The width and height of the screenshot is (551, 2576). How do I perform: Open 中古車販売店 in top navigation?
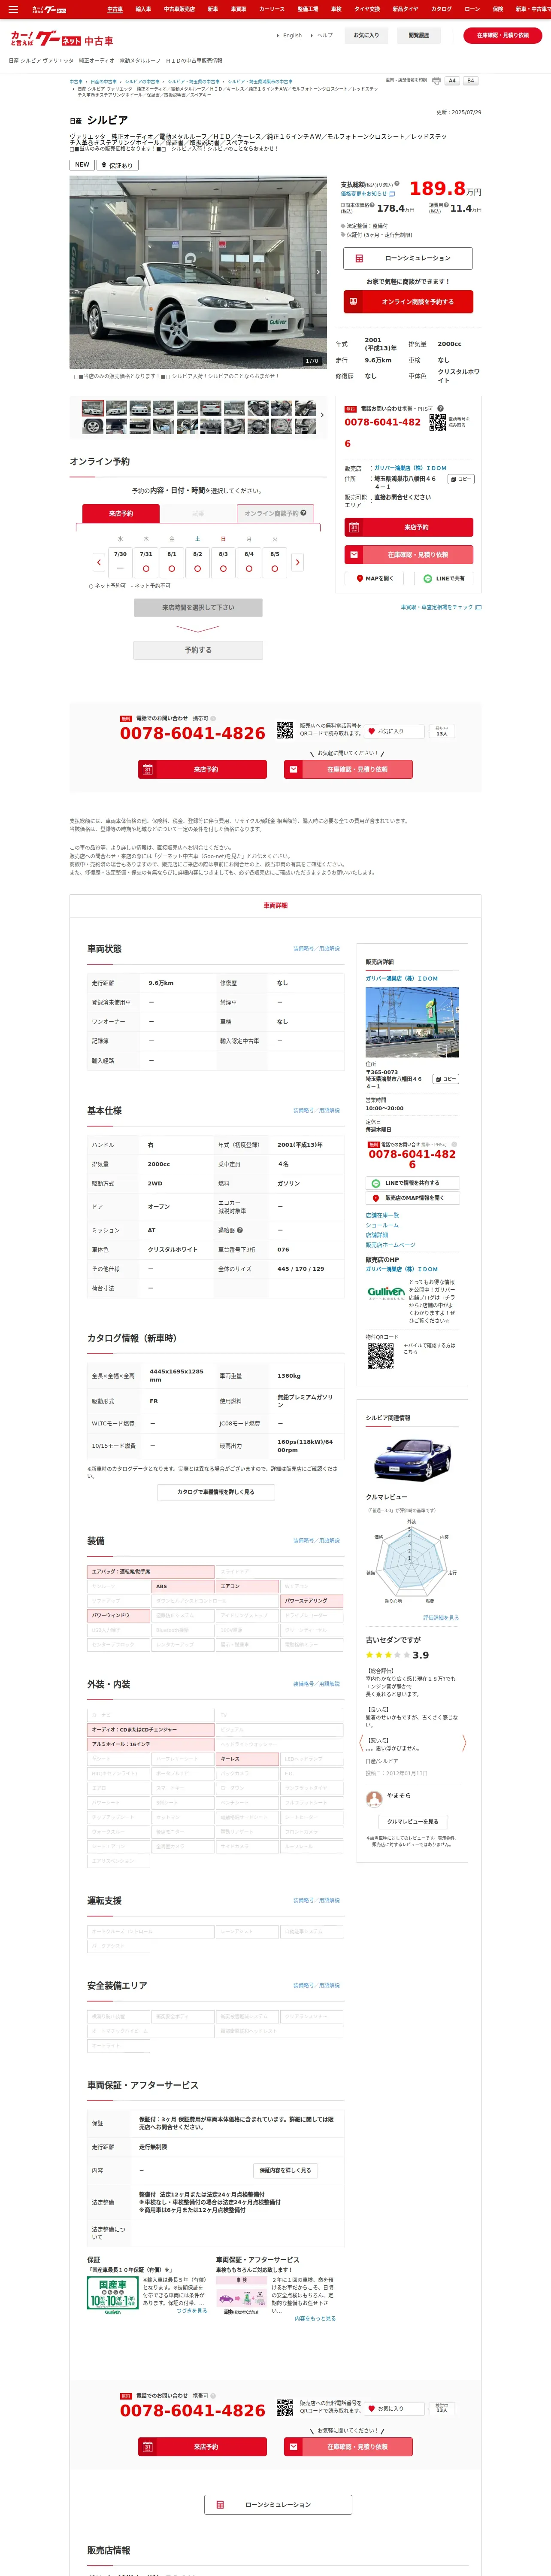point(179,9)
